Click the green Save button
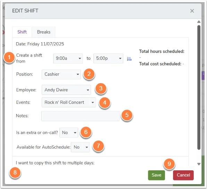Image resolution: width=207 pixels, height=189 pixels. 156,175
